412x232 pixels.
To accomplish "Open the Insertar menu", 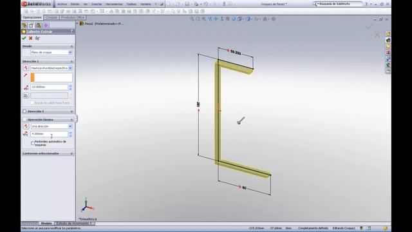I will (97, 4).
